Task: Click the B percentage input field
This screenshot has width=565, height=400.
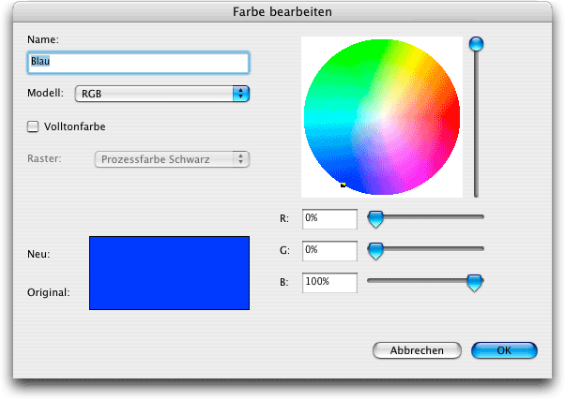Action: 329,282
